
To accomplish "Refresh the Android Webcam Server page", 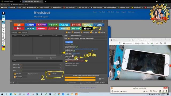I will click(x=119, y=43).
